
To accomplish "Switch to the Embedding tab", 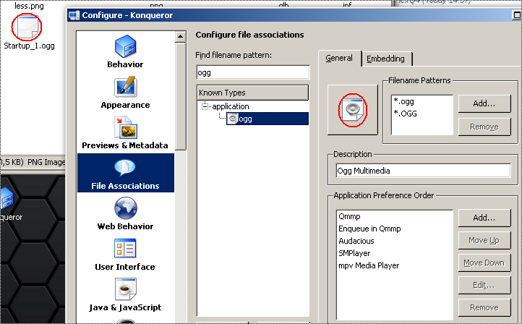I will tap(386, 59).
